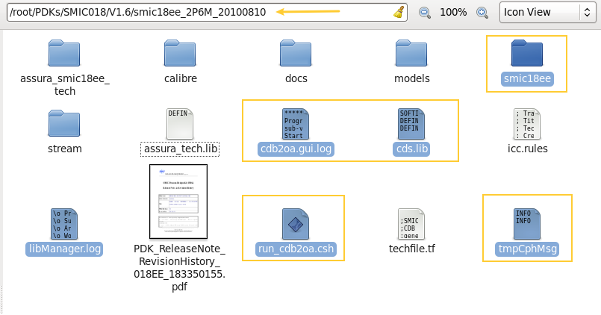Open the Icon View mode dropdown
The height and width of the screenshot is (315, 601).
547,12
